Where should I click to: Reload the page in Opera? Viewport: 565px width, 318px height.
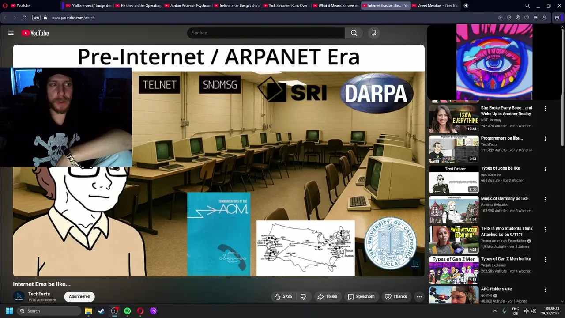(x=24, y=18)
